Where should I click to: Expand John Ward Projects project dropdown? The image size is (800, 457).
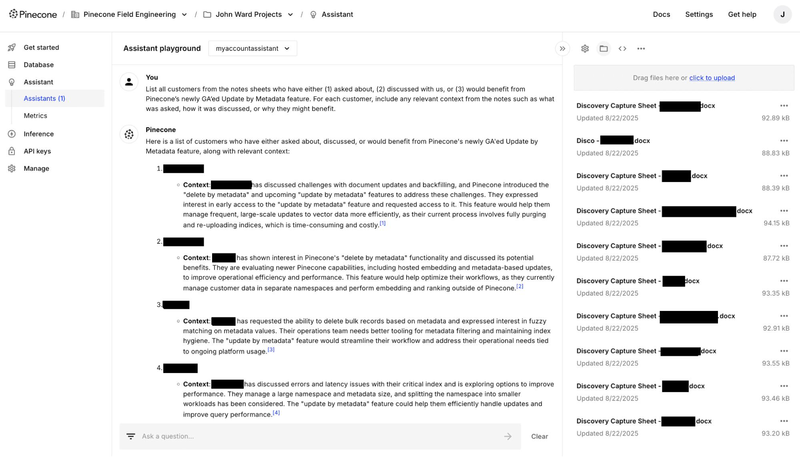click(291, 15)
